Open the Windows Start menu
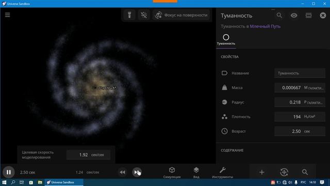330x186 pixels. coord(4,182)
